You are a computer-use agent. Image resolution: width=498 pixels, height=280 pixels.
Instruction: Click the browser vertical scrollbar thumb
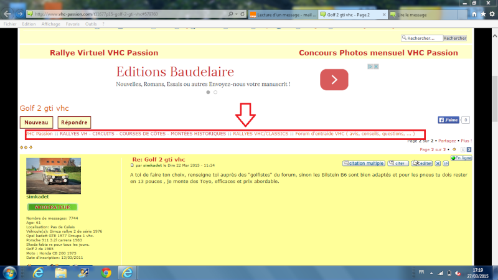pyautogui.click(x=495, y=98)
